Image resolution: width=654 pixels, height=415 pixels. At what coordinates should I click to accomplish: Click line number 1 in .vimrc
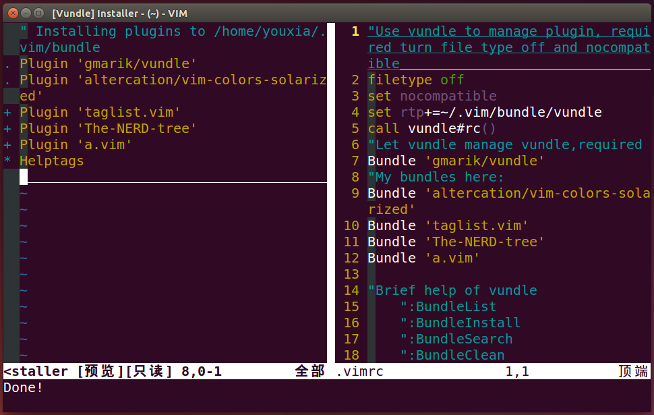(355, 31)
